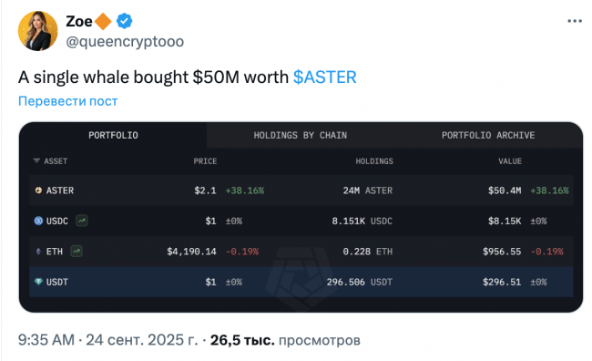Image resolution: width=592 pixels, height=361 pixels.
Task: Click the chart trend icon beside ETH
Action: click(x=77, y=251)
